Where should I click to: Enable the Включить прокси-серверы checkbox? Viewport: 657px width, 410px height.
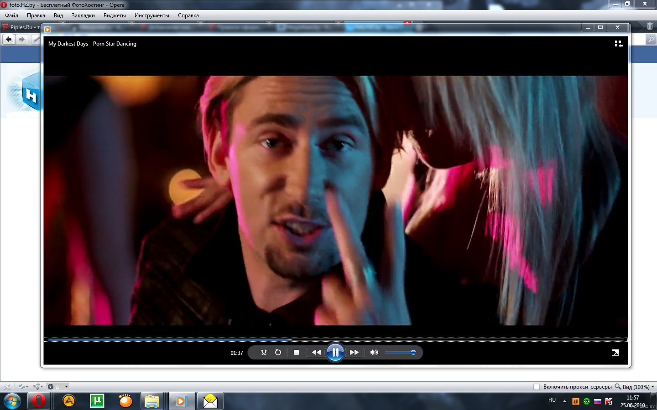click(x=537, y=387)
